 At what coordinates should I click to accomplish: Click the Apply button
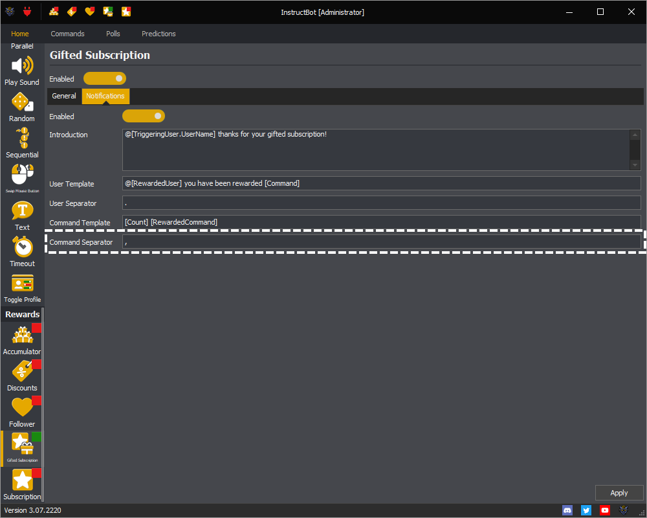tap(619, 493)
